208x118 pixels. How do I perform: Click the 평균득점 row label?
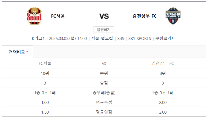104,102
